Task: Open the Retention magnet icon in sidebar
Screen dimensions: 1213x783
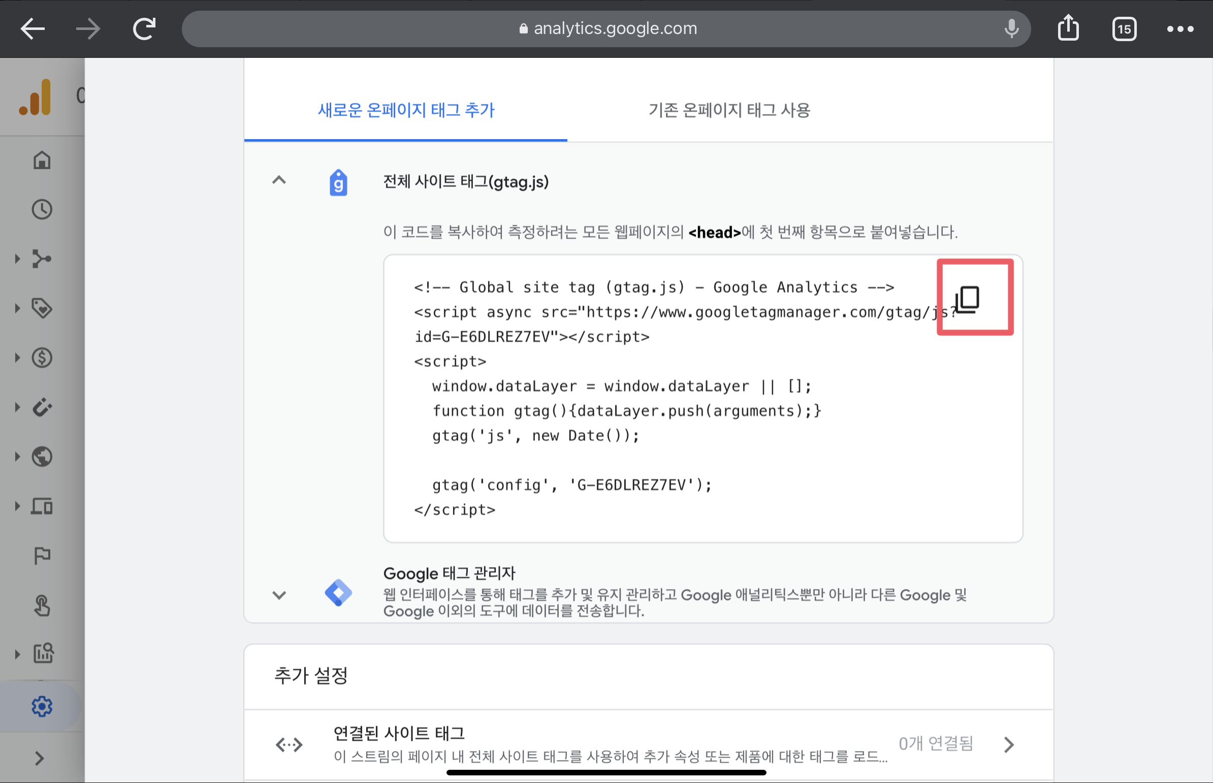Action: pos(42,407)
